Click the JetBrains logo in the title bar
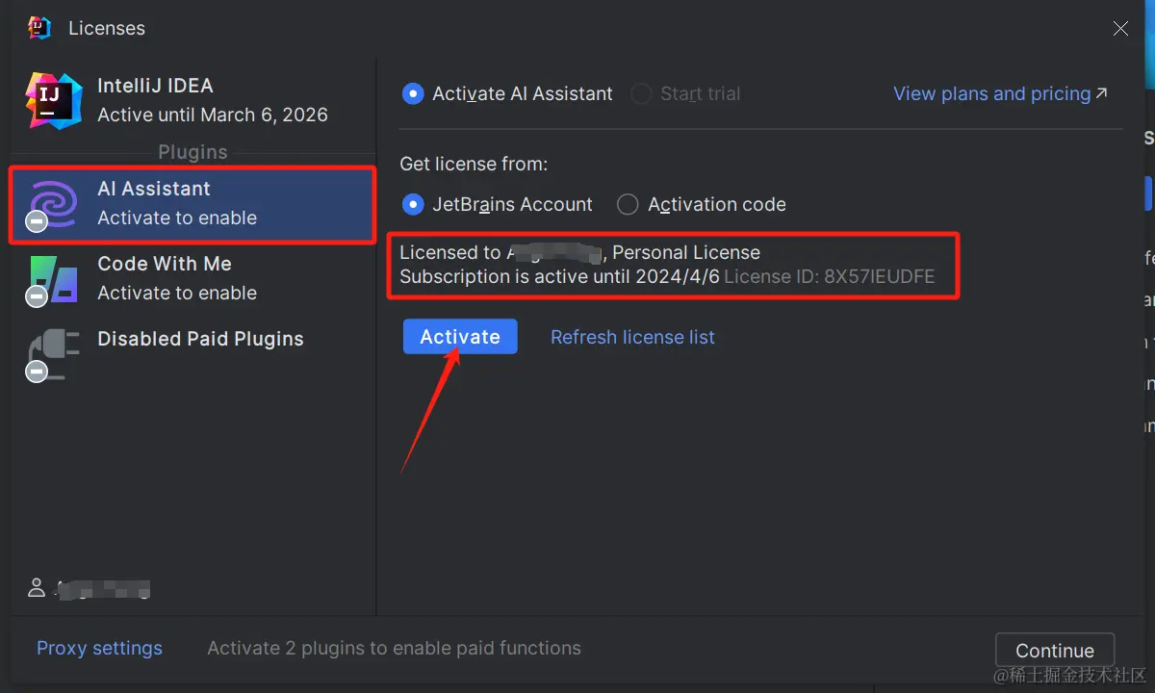Screen dimensions: 1155x693 (x=39, y=28)
